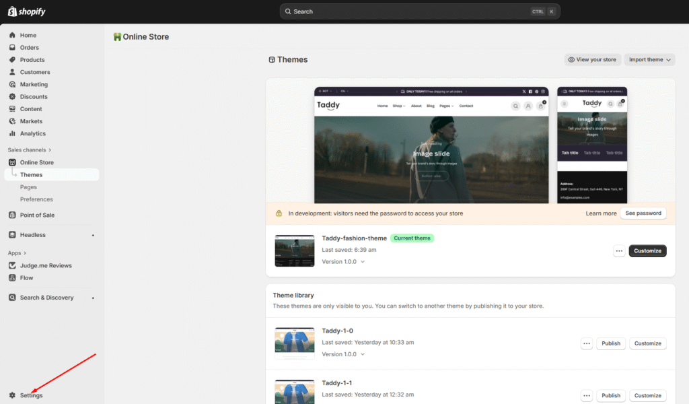Select the Products tag icon

12,60
